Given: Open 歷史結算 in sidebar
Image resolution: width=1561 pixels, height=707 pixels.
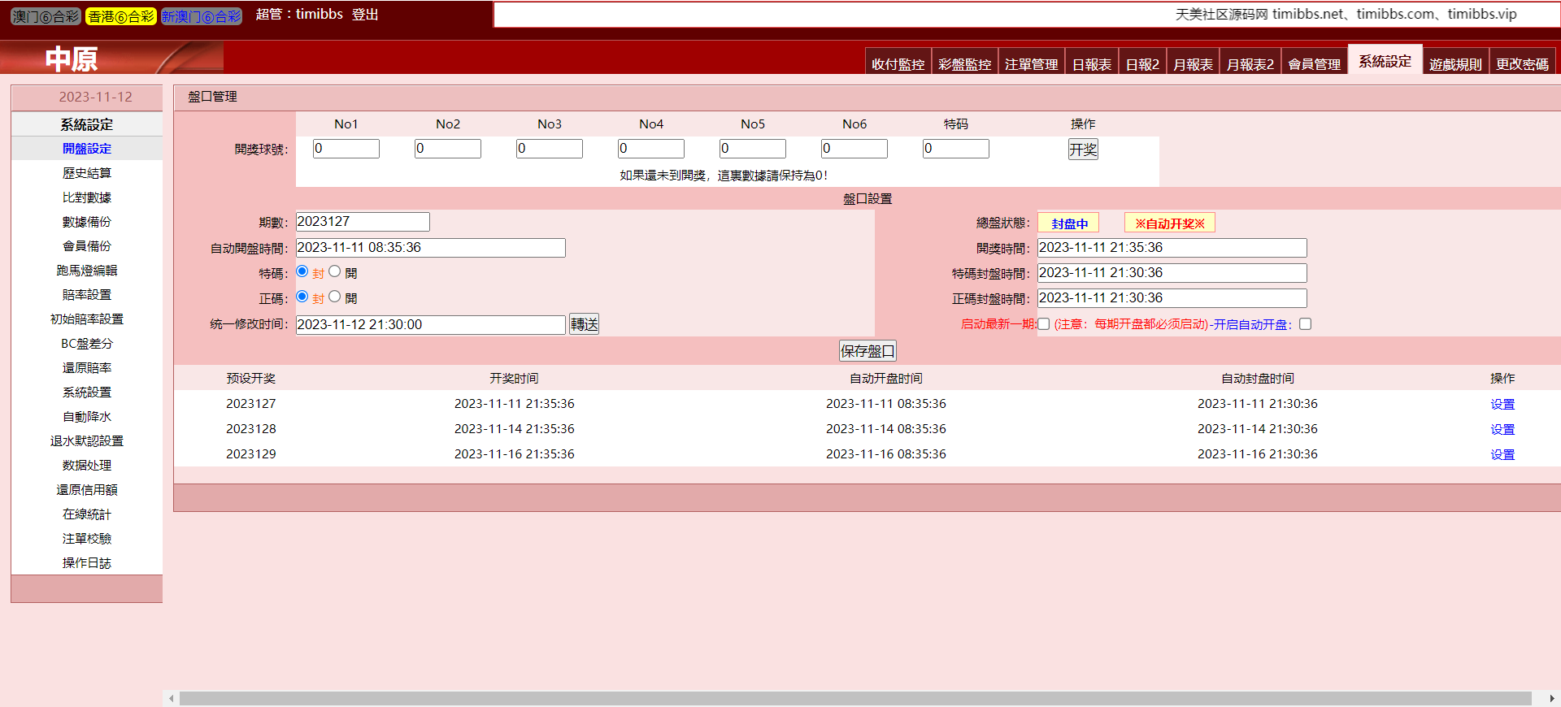Looking at the screenshot, I should [87, 173].
